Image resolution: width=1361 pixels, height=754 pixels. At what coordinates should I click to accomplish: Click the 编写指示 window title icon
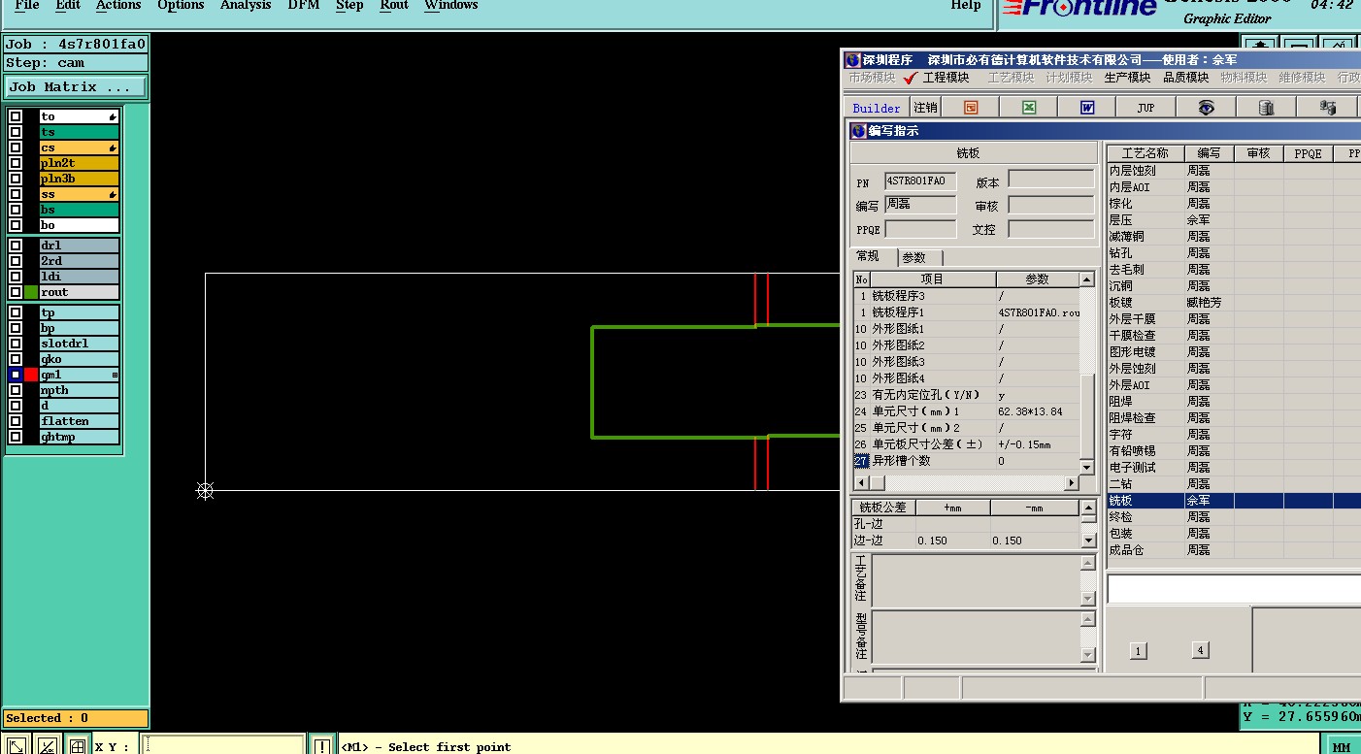pos(858,131)
